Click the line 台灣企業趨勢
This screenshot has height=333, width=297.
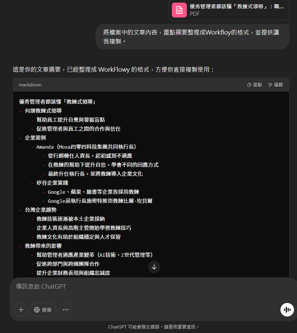pos(41,210)
